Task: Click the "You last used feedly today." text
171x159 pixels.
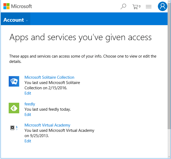Action: (48, 109)
